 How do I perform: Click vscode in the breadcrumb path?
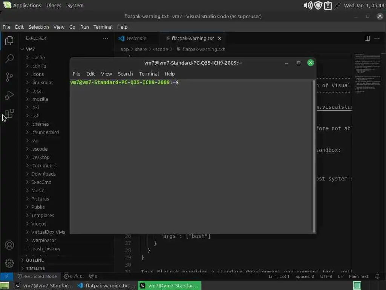coord(160,49)
